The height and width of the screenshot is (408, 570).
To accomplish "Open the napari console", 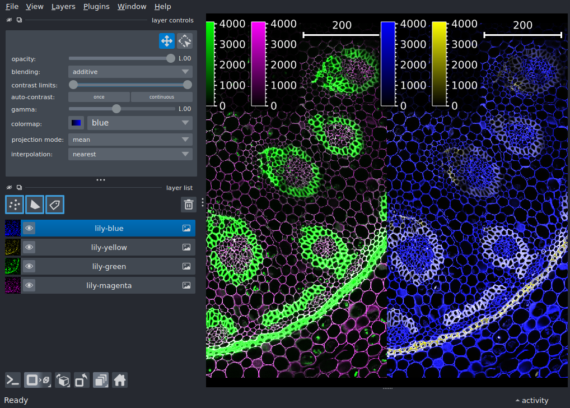I will [12, 380].
